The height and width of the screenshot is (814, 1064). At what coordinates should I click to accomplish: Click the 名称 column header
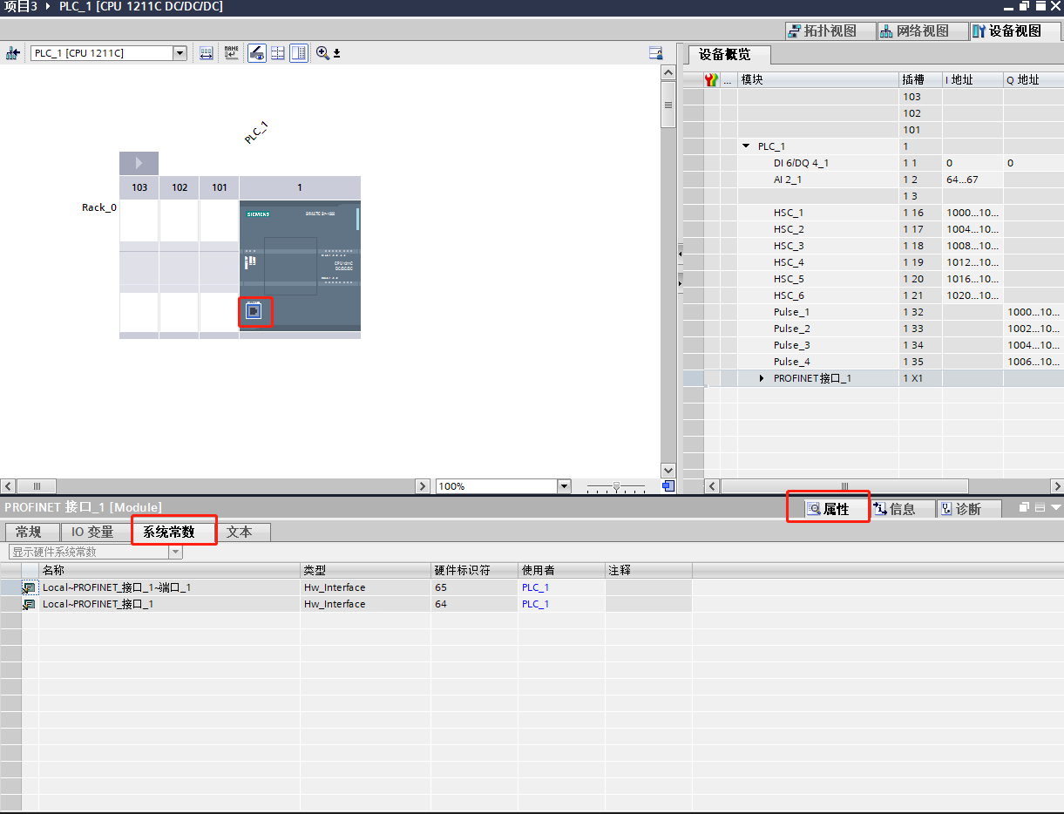[x=170, y=570]
